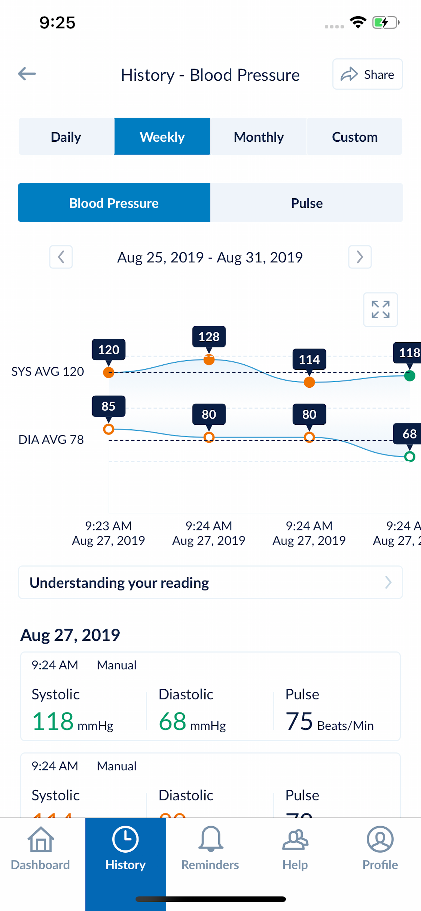Switch to the Daily view

pyautogui.click(x=66, y=137)
